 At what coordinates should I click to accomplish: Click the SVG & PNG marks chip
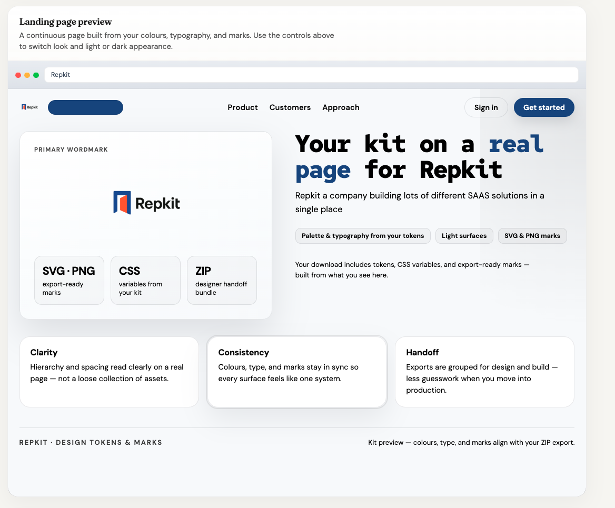pos(532,236)
